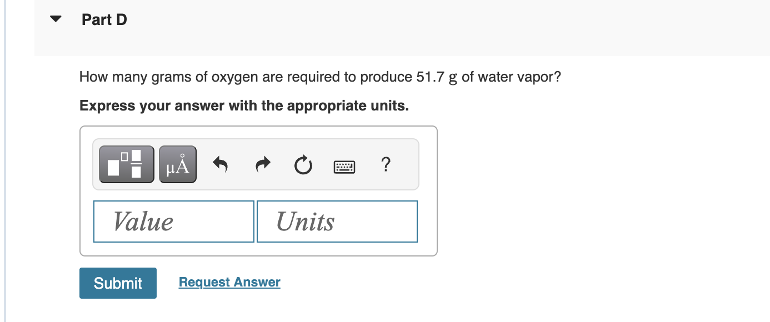Open the μÅ symbols palette
The width and height of the screenshot is (770, 322).
(178, 164)
